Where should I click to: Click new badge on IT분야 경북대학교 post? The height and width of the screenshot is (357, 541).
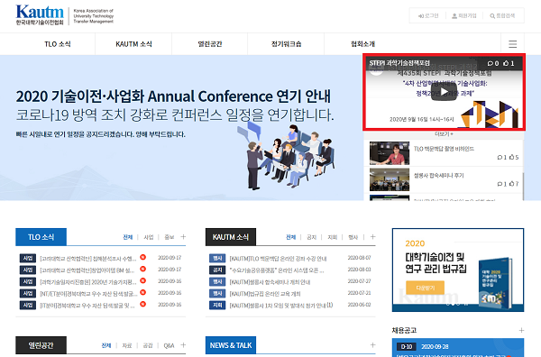[x=142, y=304]
